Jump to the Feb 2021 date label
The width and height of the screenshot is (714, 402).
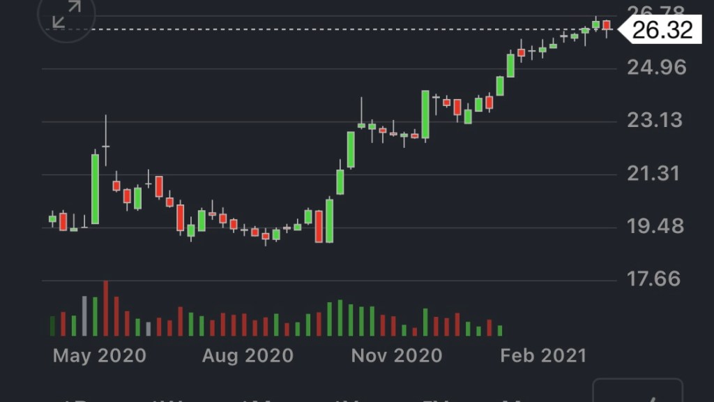pos(543,355)
